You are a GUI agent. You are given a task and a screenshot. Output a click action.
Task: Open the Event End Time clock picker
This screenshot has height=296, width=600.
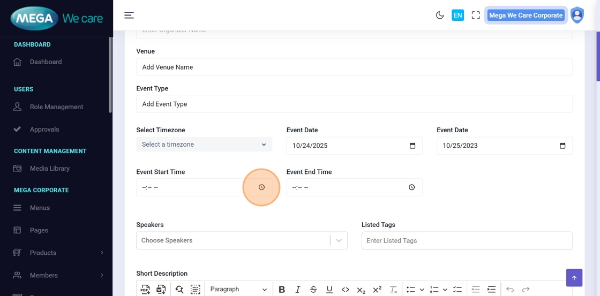pyautogui.click(x=411, y=187)
